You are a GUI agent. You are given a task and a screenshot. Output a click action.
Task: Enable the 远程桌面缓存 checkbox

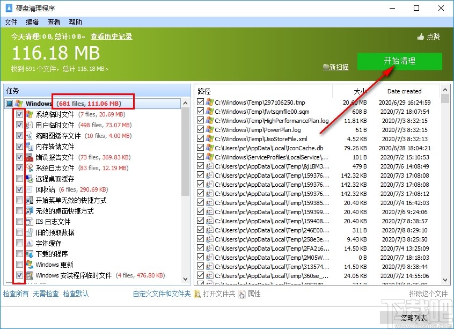pos(19,178)
